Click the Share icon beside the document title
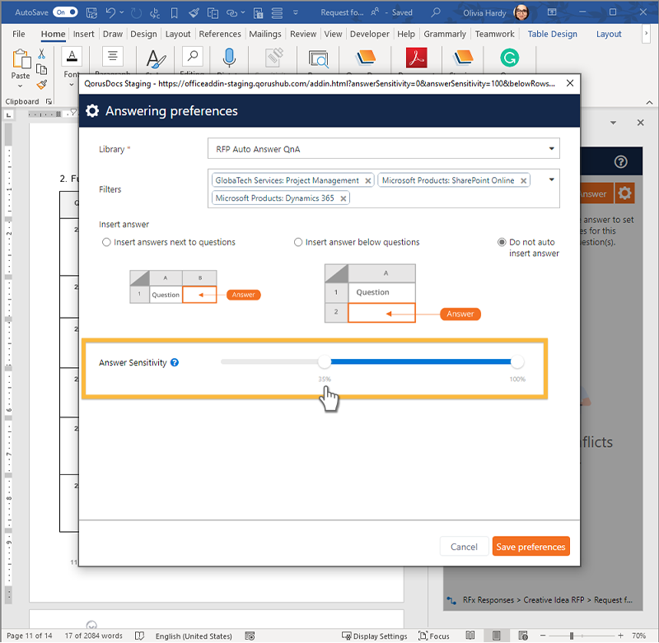This screenshot has width=659, height=643. (x=375, y=12)
